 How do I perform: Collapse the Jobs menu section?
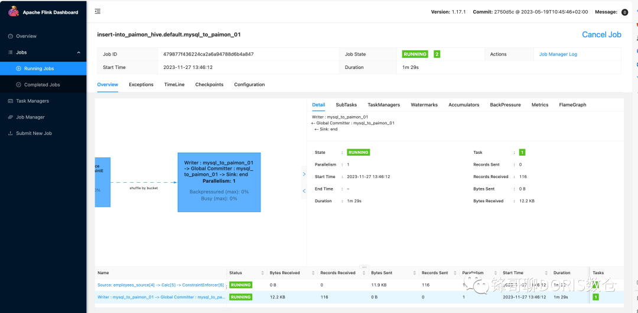click(x=43, y=52)
